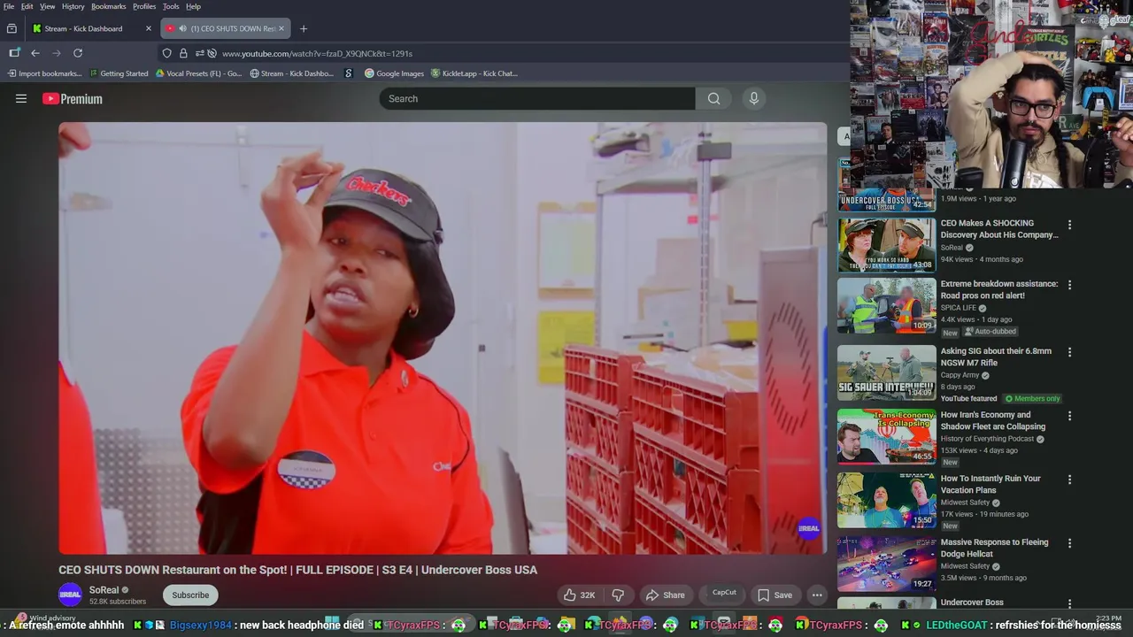Open options for How Iran's Economy video
Viewport: 1133px width, 637px height.
[1069, 416]
